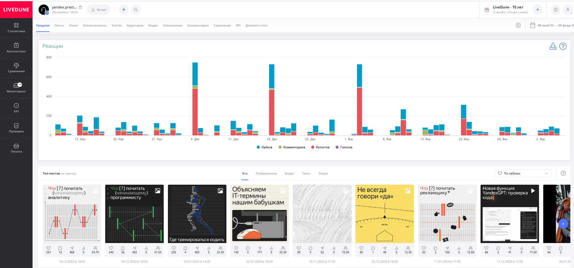The height and width of the screenshot is (268, 574).
Task: Switch to the Вовлеченность tab
Action: (x=95, y=26)
